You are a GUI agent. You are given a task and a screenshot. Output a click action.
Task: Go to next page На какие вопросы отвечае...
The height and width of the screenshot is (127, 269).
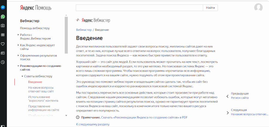pos(250,114)
